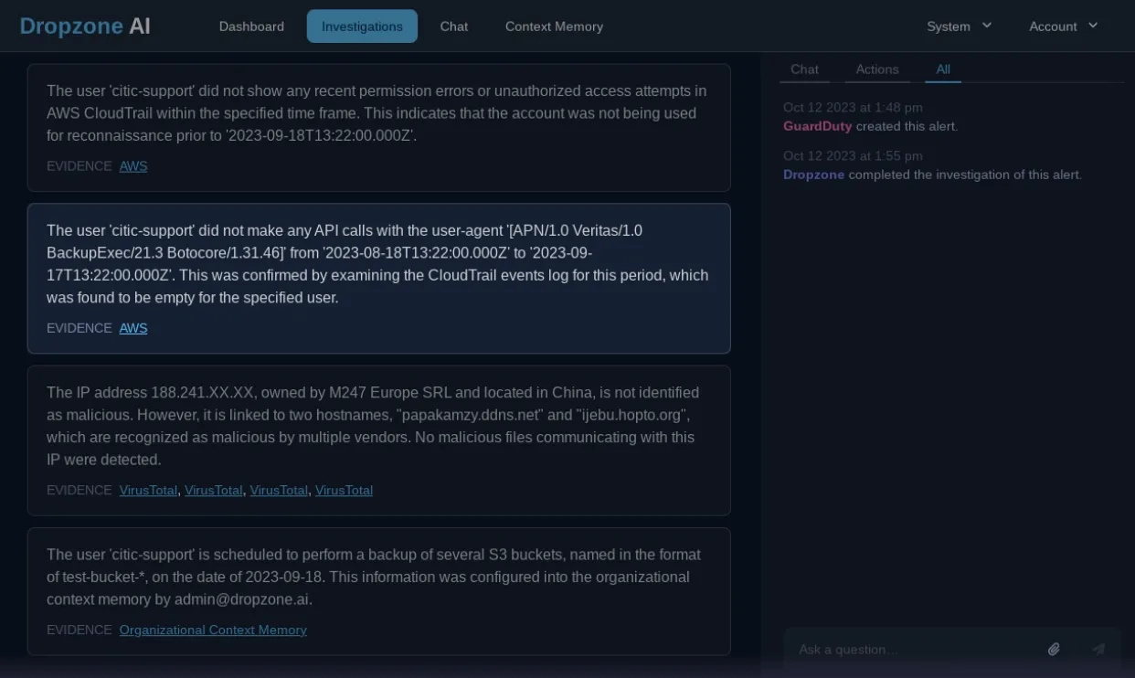Open the Chat page from top navigation
The width and height of the screenshot is (1135, 678).
point(454,26)
